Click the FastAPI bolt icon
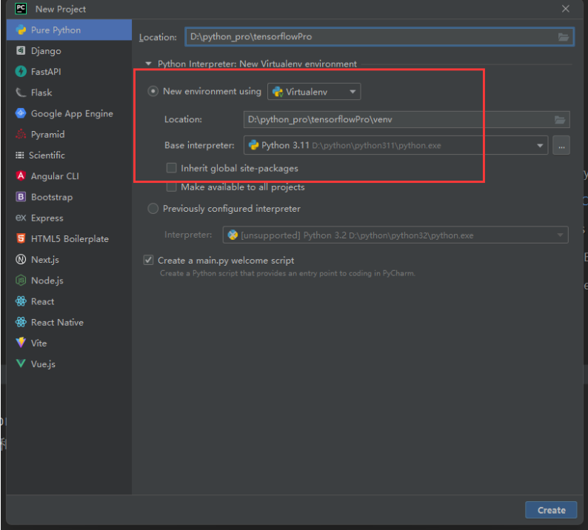This screenshot has width=588, height=530. point(21,71)
